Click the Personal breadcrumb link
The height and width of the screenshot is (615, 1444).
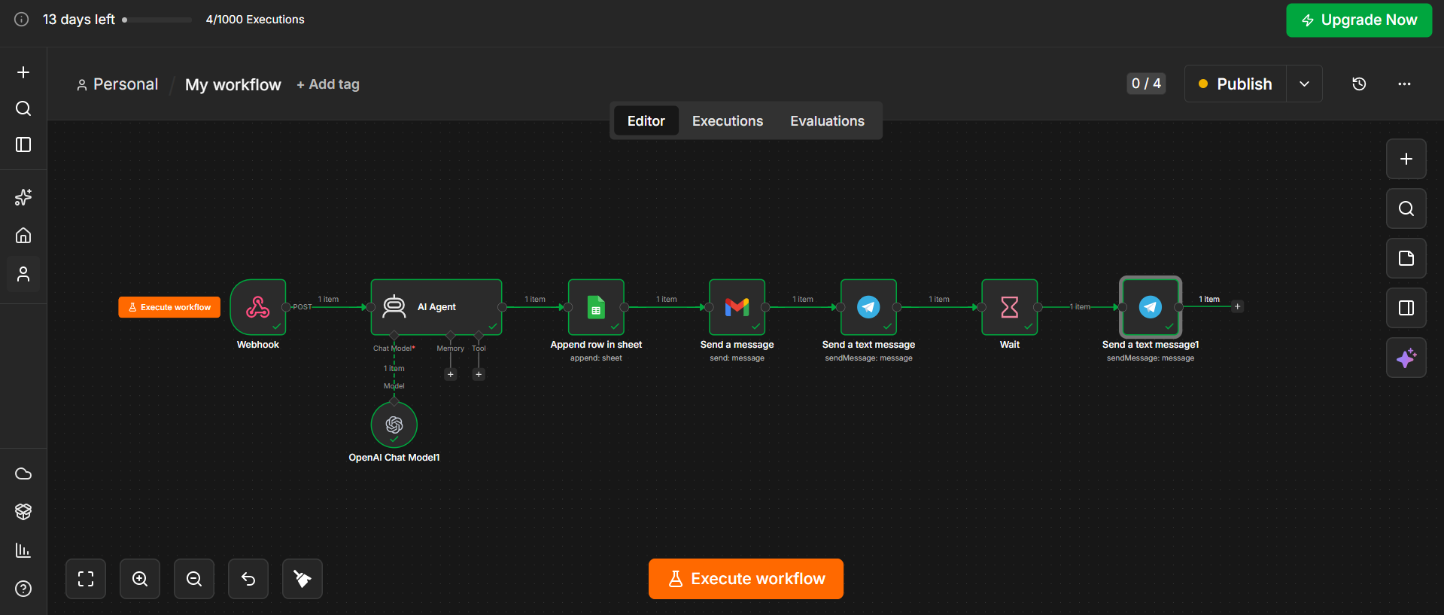coord(117,84)
